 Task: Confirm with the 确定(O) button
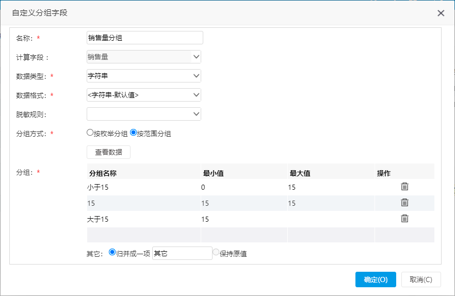point(376,279)
